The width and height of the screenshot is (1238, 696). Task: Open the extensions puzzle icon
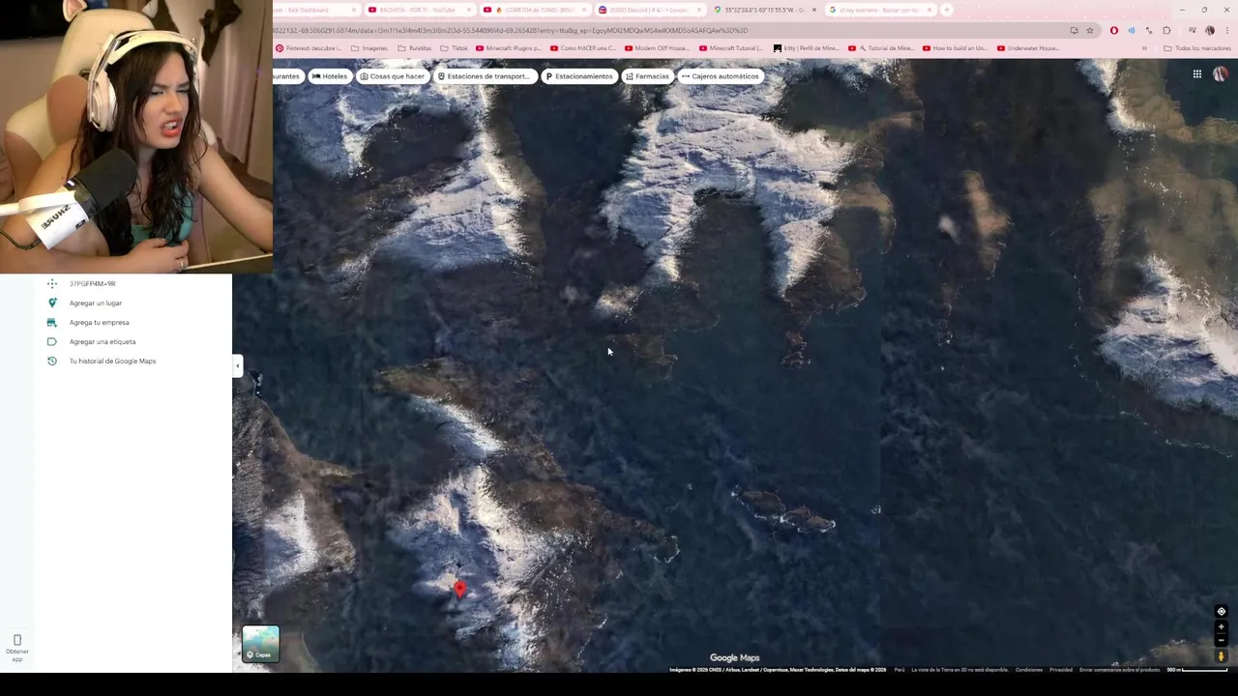tap(1166, 30)
